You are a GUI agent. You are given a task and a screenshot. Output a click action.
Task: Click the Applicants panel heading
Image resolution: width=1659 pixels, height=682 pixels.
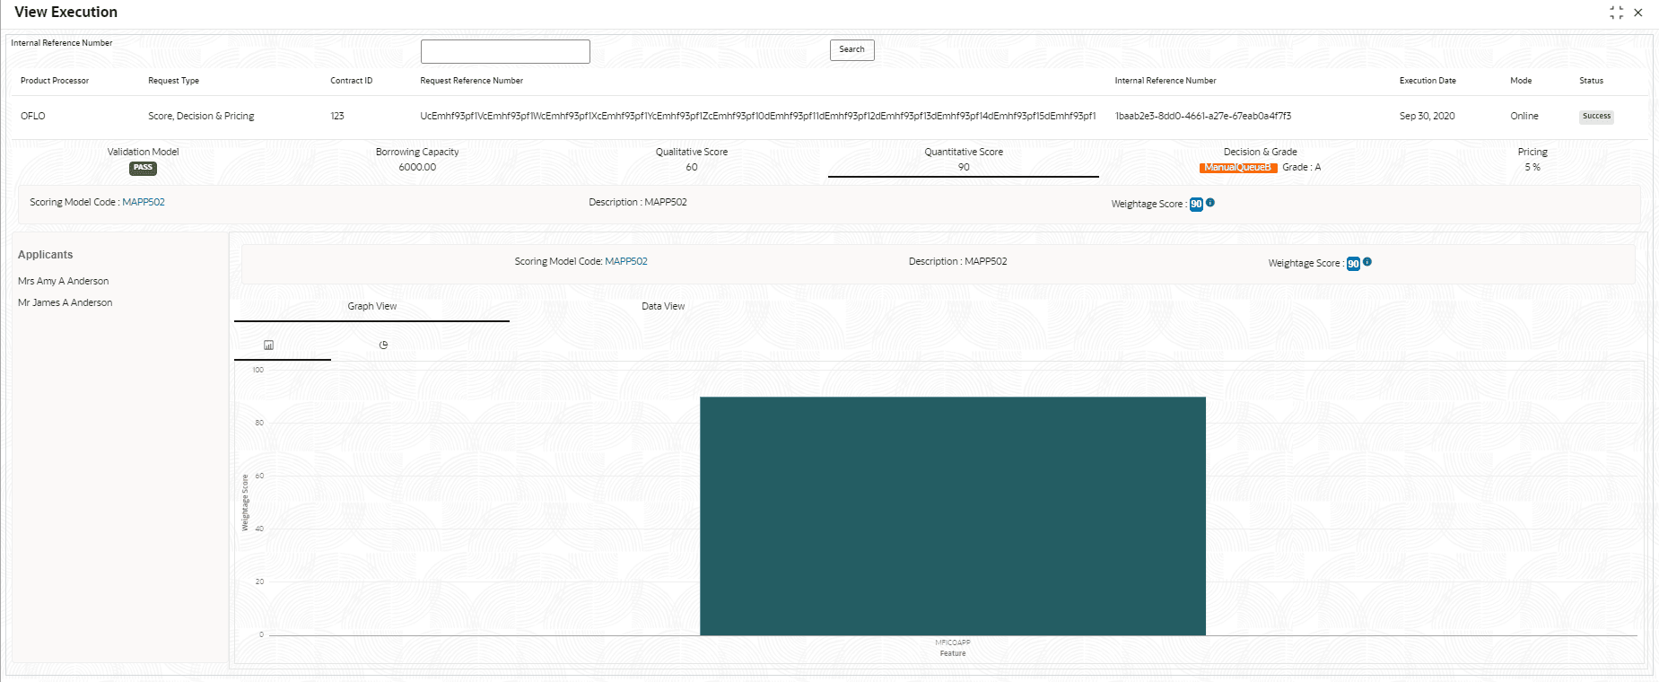click(45, 255)
